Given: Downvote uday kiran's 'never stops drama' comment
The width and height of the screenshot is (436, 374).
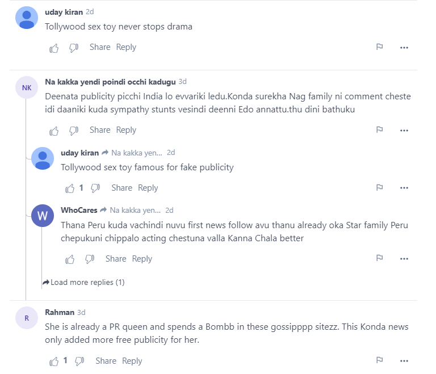Looking at the screenshot, I should pyautogui.click(x=74, y=48).
